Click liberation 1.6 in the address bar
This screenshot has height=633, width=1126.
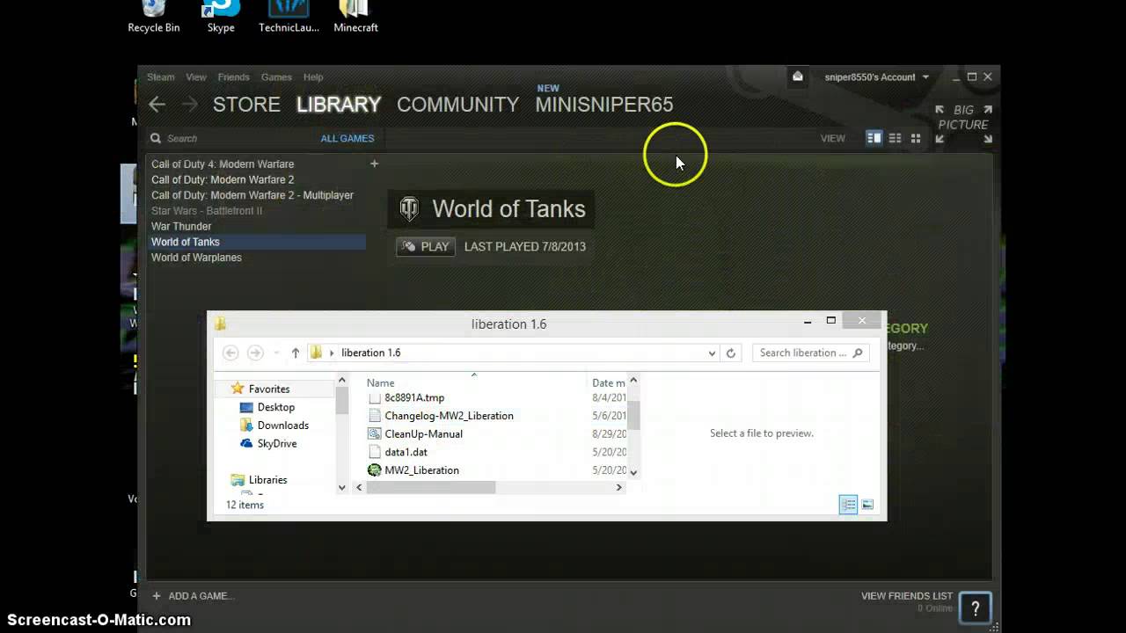[x=370, y=353]
